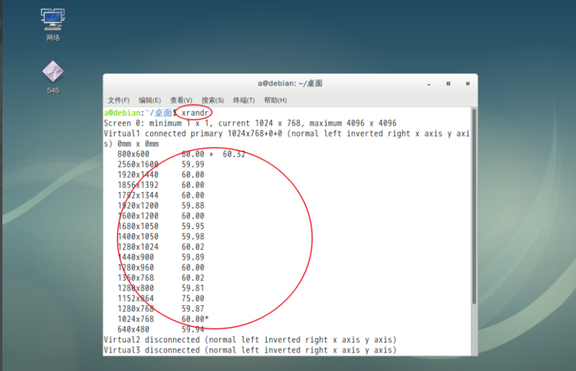Minimize the terminal window

(429, 84)
